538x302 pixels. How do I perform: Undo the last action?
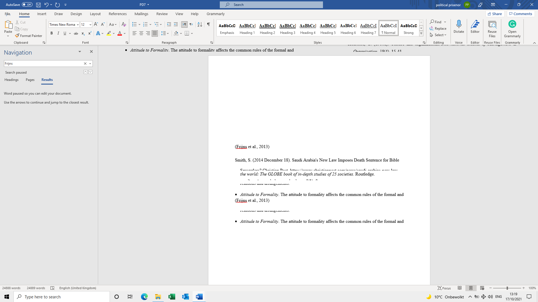point(46,5)
